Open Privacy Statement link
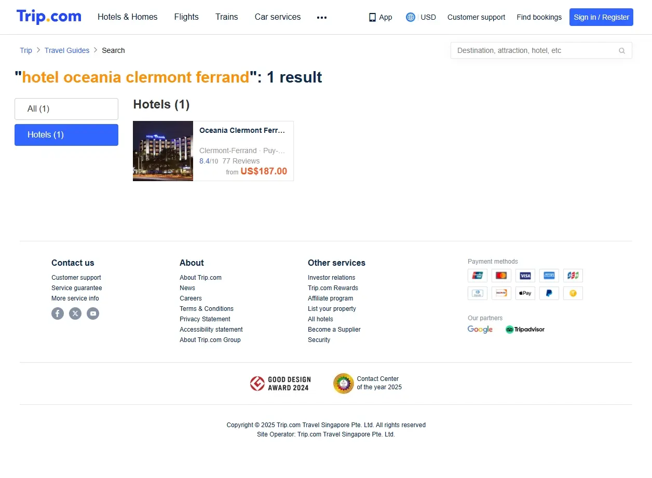 tap(205, 319)
